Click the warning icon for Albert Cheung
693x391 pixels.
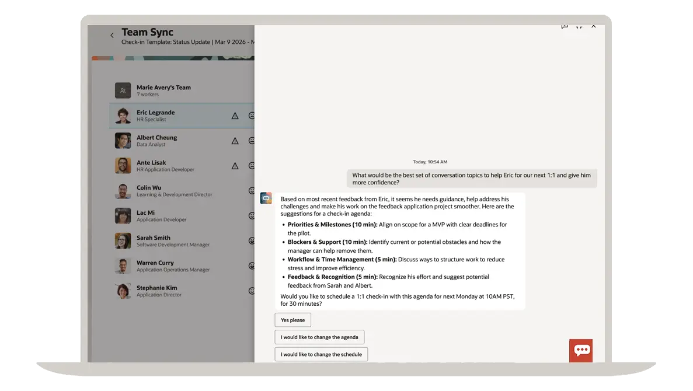(235, 141)
